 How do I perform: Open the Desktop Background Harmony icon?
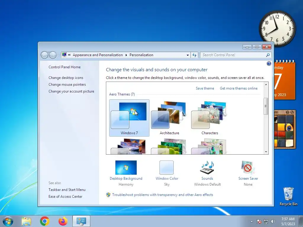pyautogui.click(x=126, y=168)
